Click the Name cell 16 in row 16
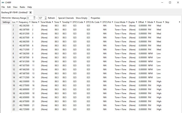182x113 pixels. (33, 85)
